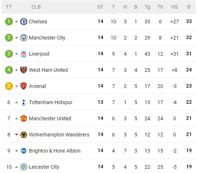Click the Liverpool club crest
This screenshot has width=197, height=173.
click(x=23, y=54)
